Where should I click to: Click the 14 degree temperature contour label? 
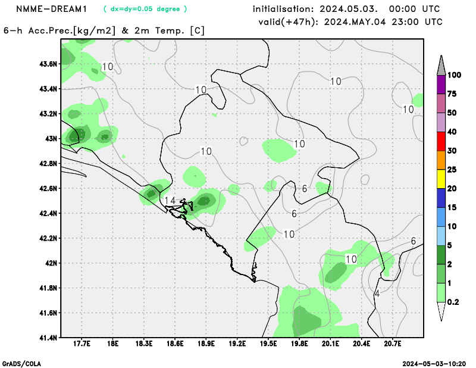(170, 201)
